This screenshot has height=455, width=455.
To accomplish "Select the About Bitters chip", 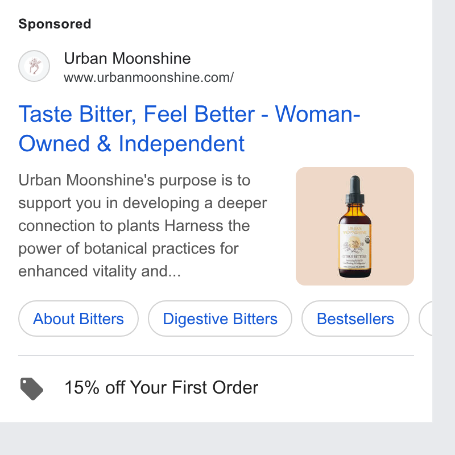I will pos(78,318).
